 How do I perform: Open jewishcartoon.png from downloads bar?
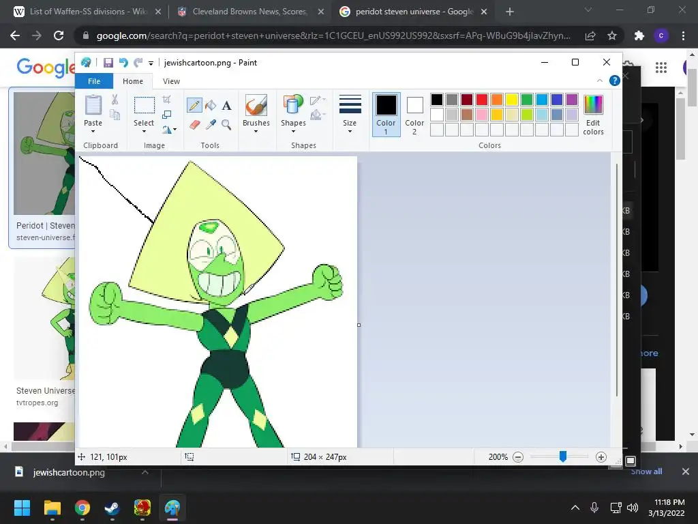click(x=69, y=472)
